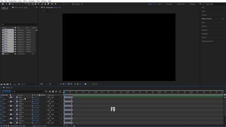The height and width of the screenshot is (127, 226).
Task: Collapse layer 1 properties twirl arrow
Action: click(10, 97)
